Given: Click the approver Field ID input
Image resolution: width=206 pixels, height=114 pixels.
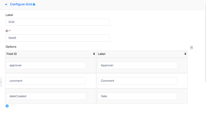Looking at the screenshot, I should (x=46, y=65).
